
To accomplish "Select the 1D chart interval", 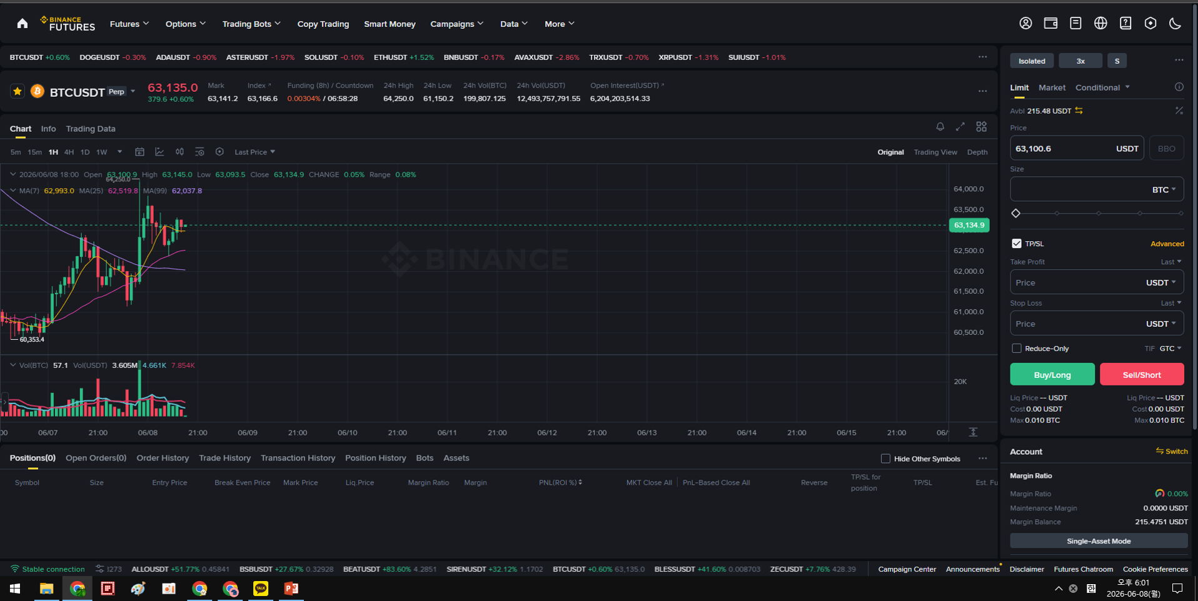I will pos(85,152).
